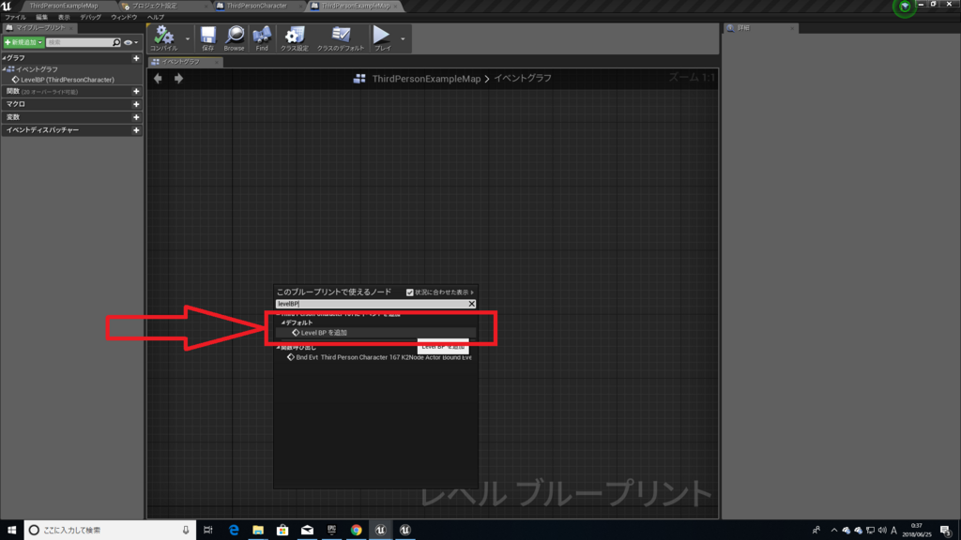Open the Windows Start menu
Viewport: 961px width, 540px height.
pyautogui.click(x=11, y=531)
